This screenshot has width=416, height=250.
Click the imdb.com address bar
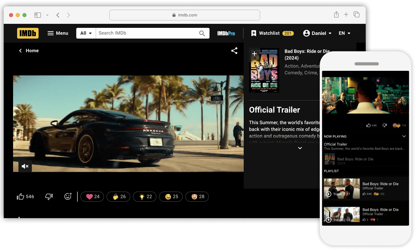[185, 15]
